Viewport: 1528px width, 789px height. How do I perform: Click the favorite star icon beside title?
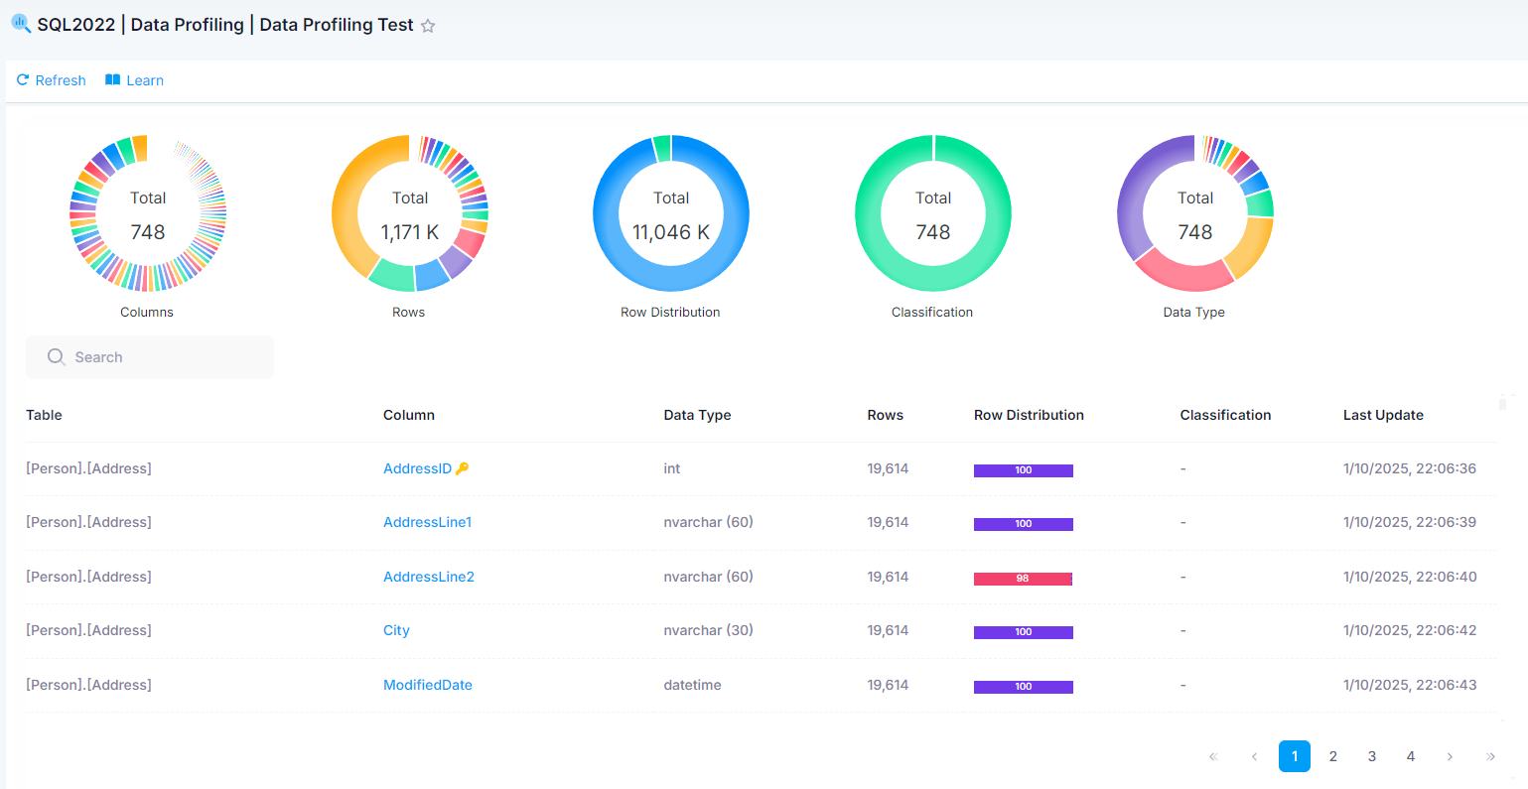[428, 26]
